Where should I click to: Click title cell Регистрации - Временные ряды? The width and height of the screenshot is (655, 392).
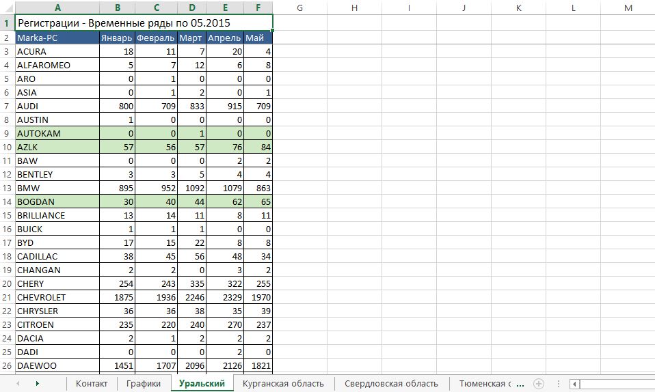[x=144, y=23]
